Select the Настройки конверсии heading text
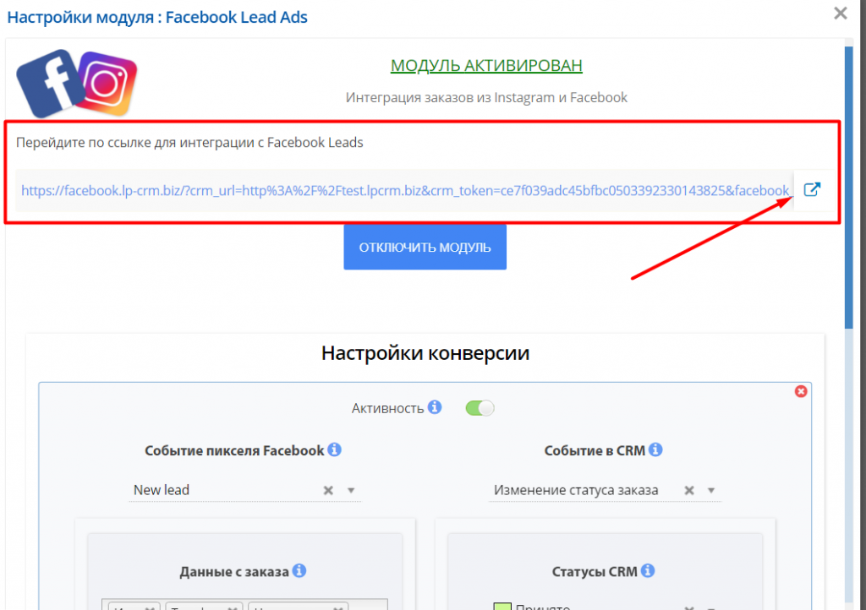866x610 pixels. pos(425,353)
